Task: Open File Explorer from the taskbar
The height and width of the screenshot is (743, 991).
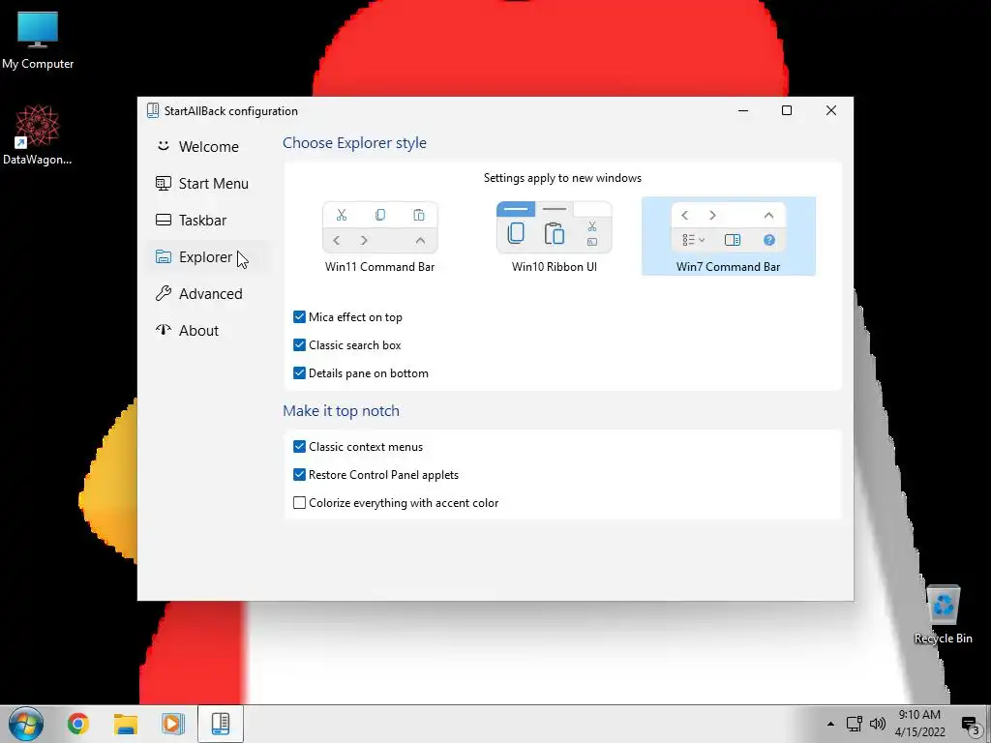Action: (x=126, y=724)
